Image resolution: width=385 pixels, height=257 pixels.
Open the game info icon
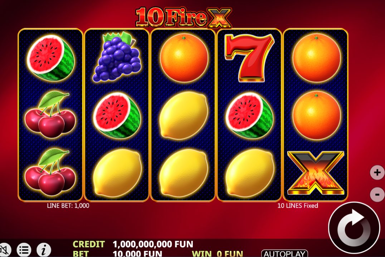[44, 250]
